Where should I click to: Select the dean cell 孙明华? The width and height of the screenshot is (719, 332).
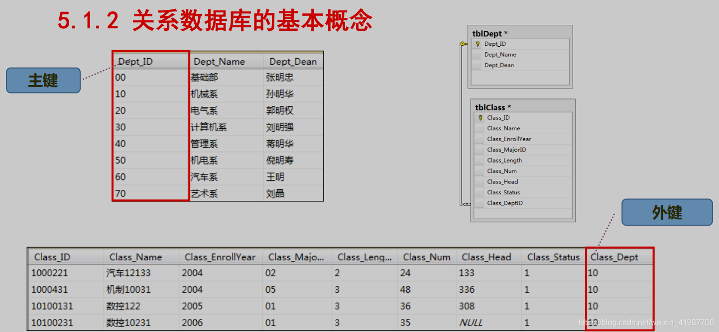coord(294,94)
